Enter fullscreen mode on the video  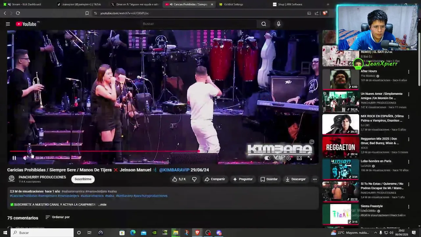[x=310, y=158]
